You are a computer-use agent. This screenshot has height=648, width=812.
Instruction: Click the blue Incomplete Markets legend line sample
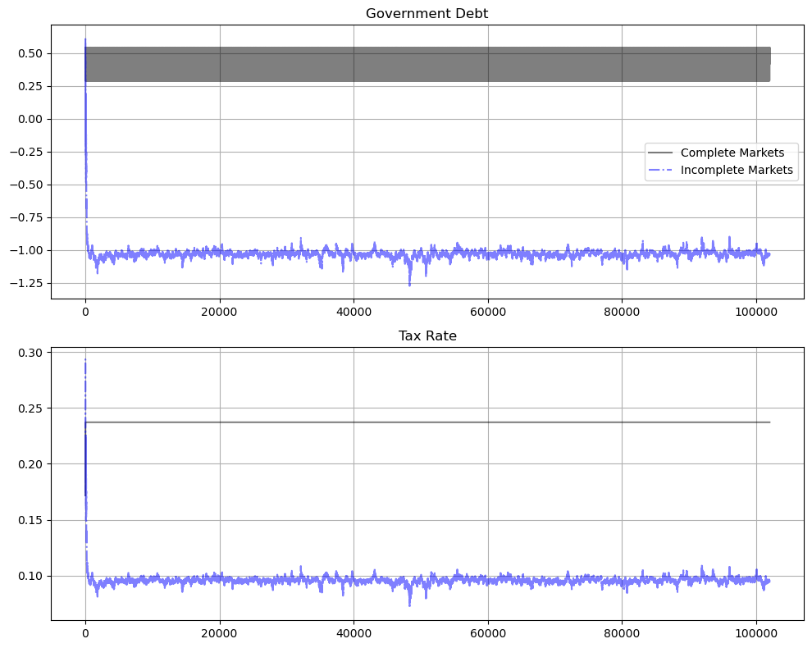click(x=659, y=171)
